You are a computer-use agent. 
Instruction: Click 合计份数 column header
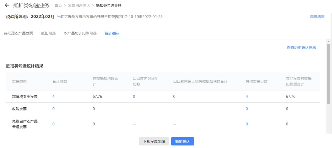(x=60, y=81)
